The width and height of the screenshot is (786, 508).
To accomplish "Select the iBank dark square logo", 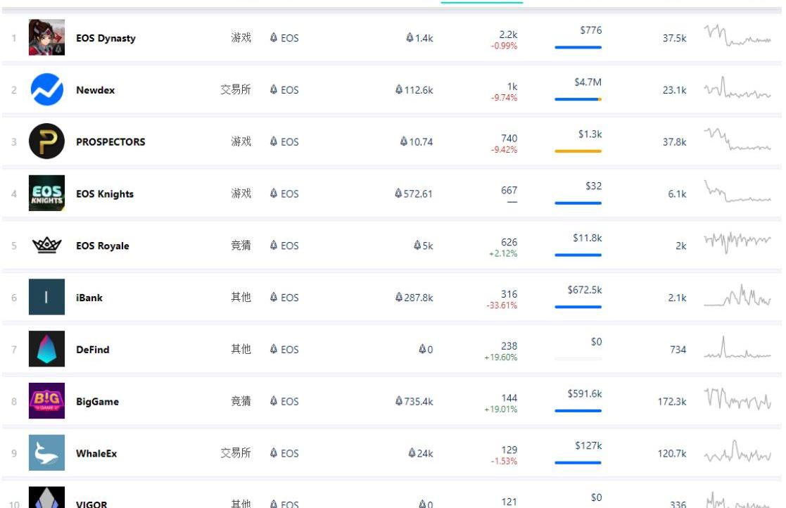I will click(46, 297).
